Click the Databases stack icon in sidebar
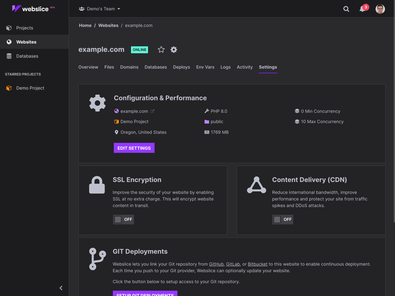Screen dimensions: 395x296 [x=9, y=56]
